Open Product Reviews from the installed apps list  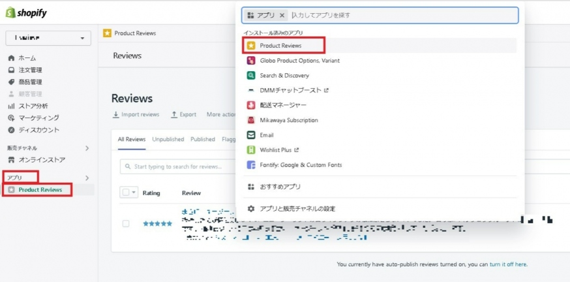[380, 46]
